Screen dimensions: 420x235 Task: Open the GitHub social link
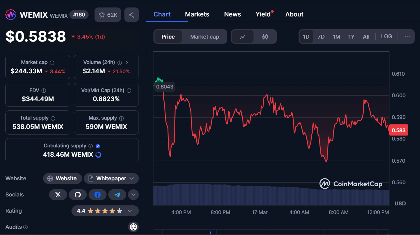pos(78,195)
